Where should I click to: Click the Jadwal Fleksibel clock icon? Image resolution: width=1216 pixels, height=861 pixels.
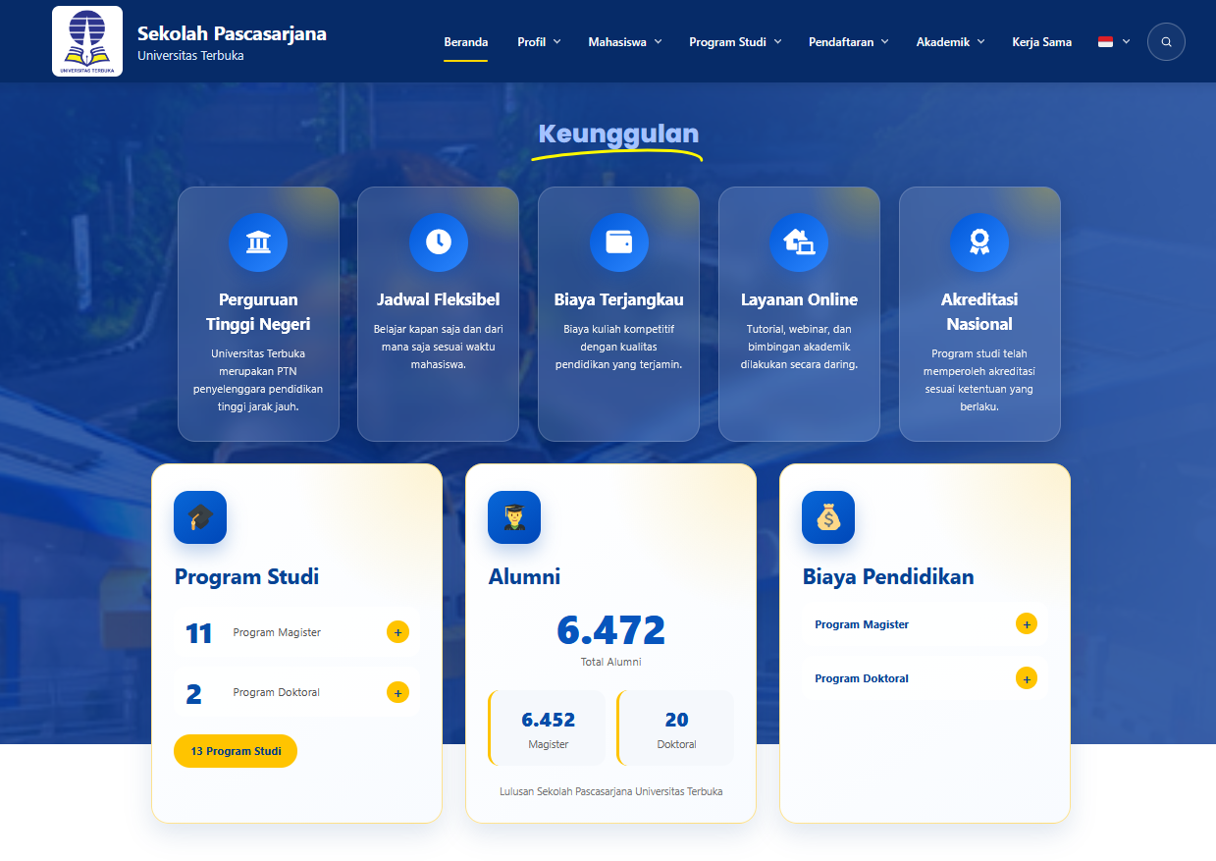coord(439,242)
